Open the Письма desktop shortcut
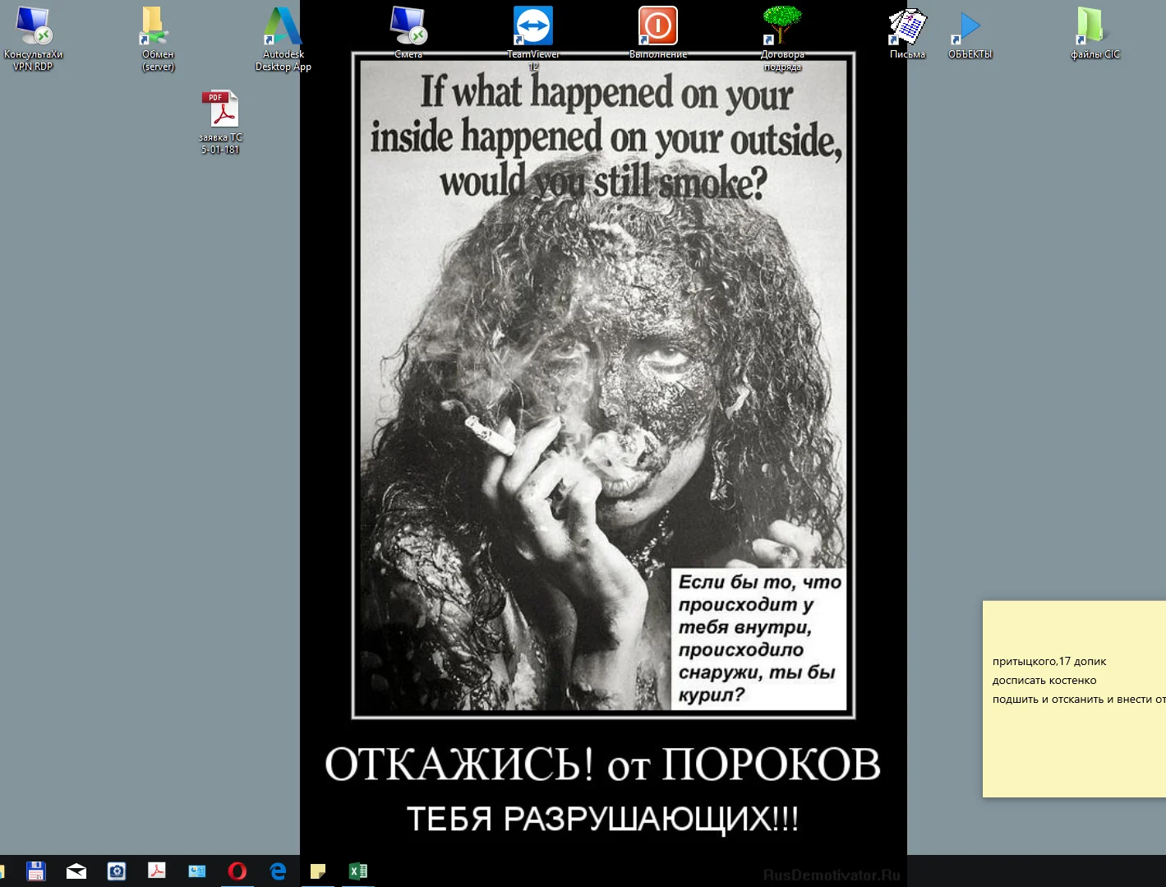 tap(907, 27)
